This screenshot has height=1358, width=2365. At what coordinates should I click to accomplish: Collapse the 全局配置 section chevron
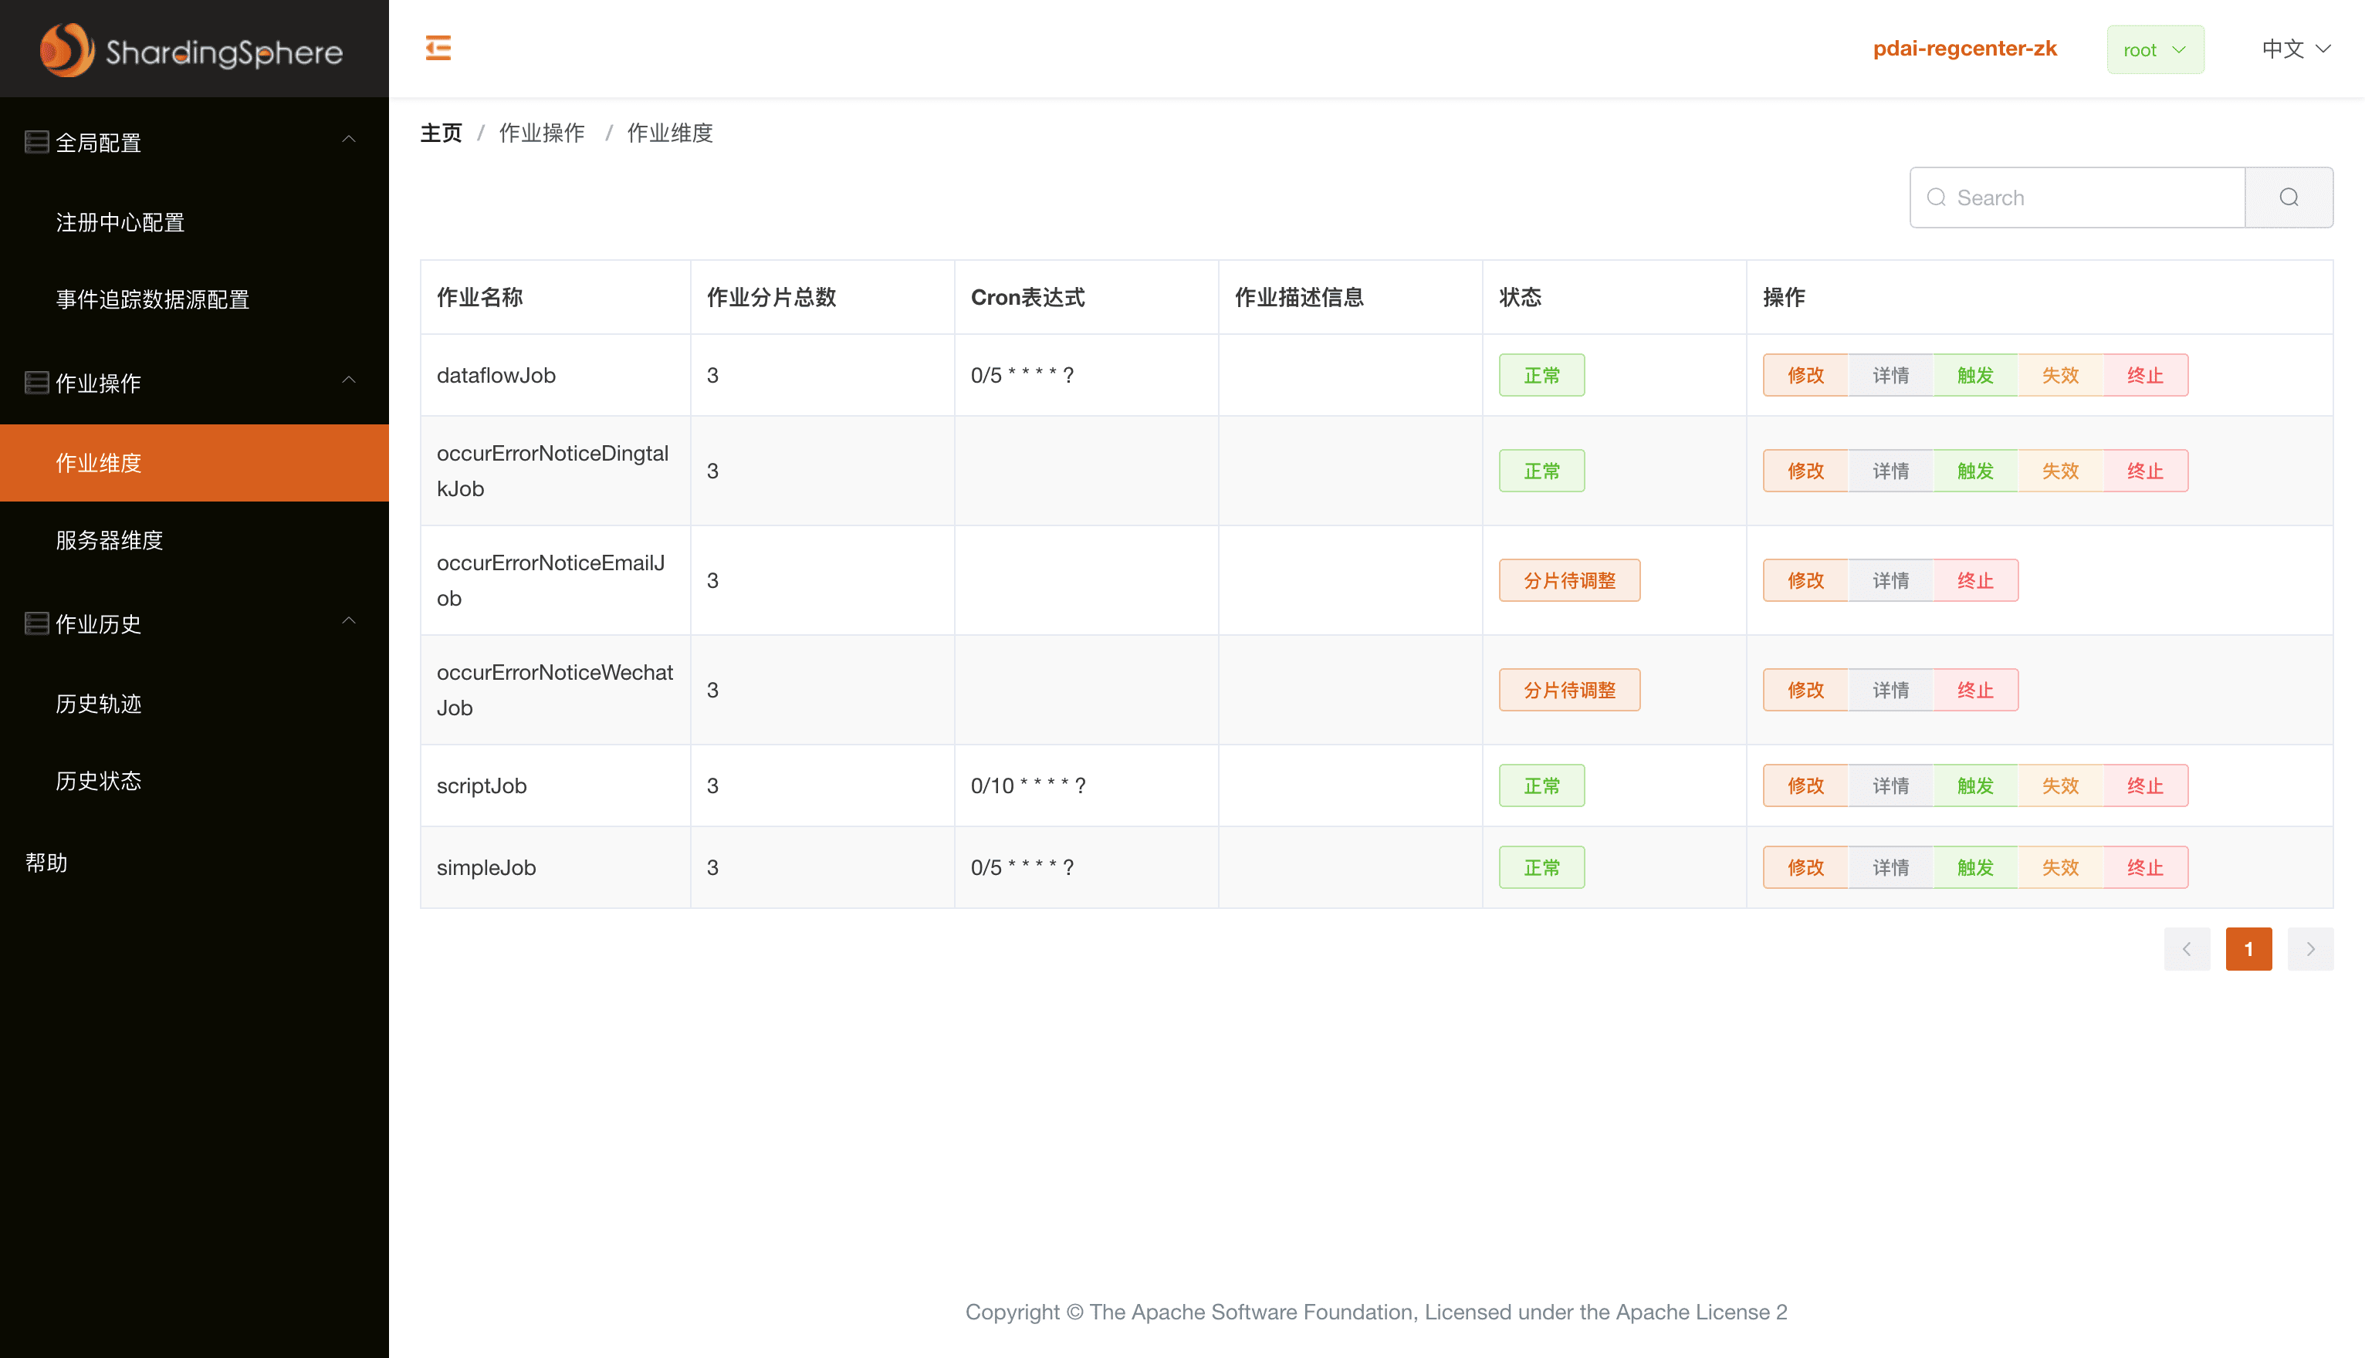point(348,140)
